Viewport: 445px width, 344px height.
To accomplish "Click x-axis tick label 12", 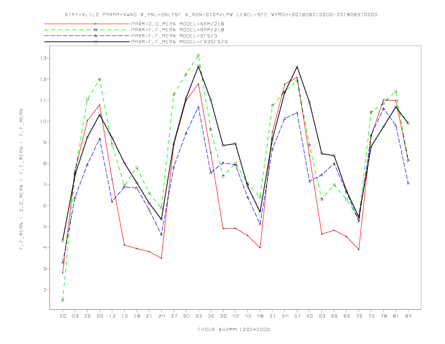I will [x=112, y=316].
